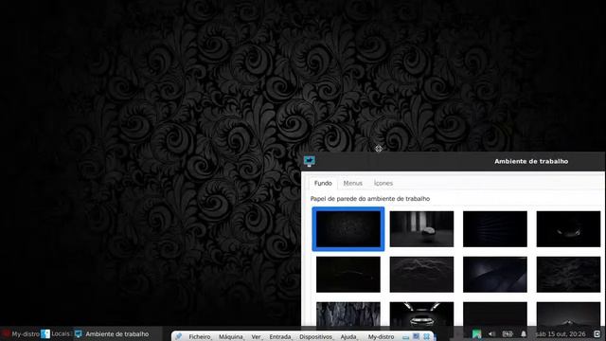Screen dimensions: 606x341
Task: Open the clock showing sáb 15 out, 20:26
Action: point(561,334)
